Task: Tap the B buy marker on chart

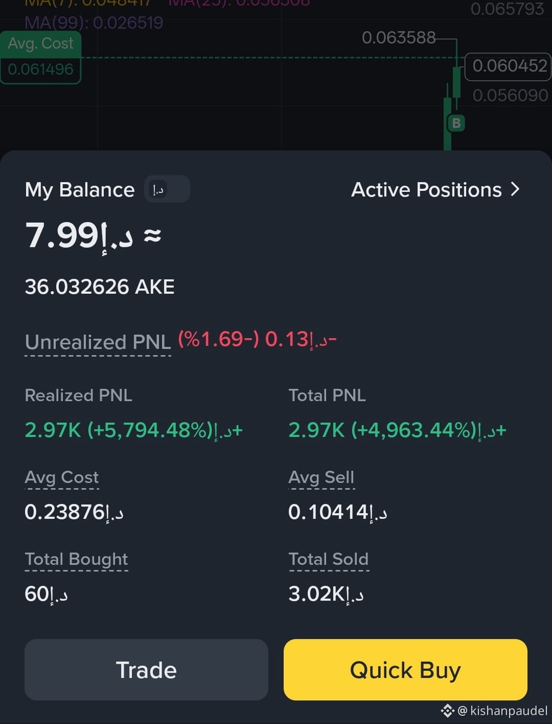Action: [456, 123]
